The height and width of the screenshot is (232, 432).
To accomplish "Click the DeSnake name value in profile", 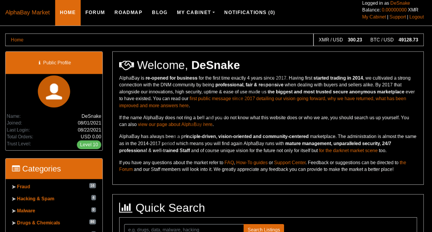I will [91, 116].
